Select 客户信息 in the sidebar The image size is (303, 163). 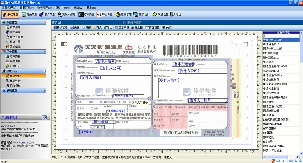[x=13, y=32]
